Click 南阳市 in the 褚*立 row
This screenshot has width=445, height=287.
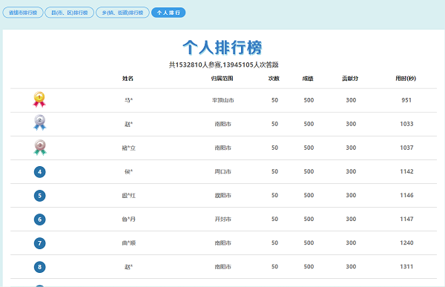coord(223,148)
